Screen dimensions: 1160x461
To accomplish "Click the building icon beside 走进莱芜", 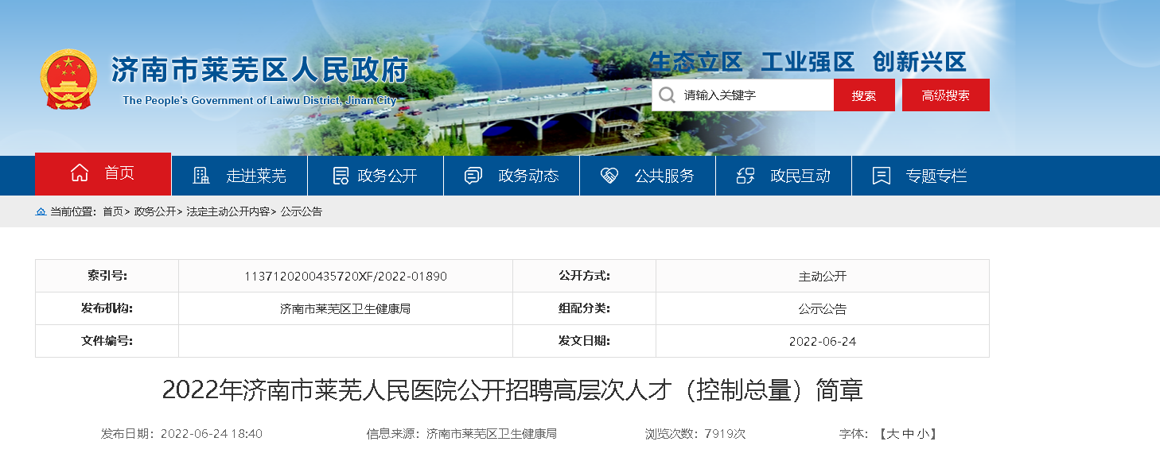I will tap(201, 176).
